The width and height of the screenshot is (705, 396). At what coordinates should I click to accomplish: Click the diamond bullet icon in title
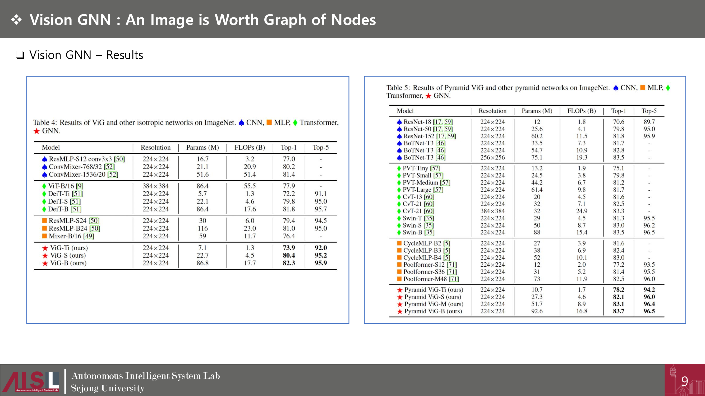[16, 20]
